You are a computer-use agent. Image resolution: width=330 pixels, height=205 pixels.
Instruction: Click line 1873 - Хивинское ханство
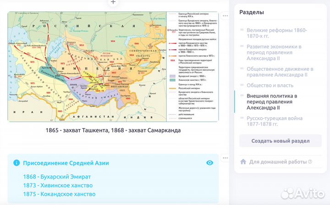tap(58, 185)
